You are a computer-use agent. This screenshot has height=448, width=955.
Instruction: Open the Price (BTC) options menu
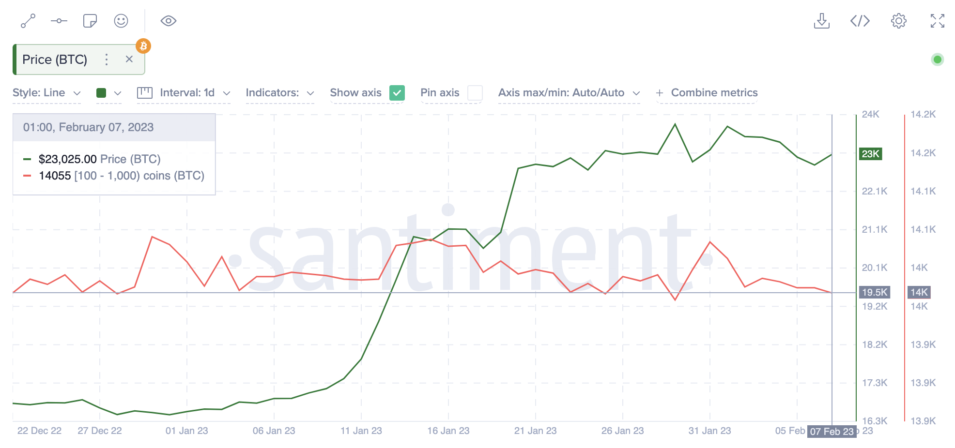click(x=106, y=59)
